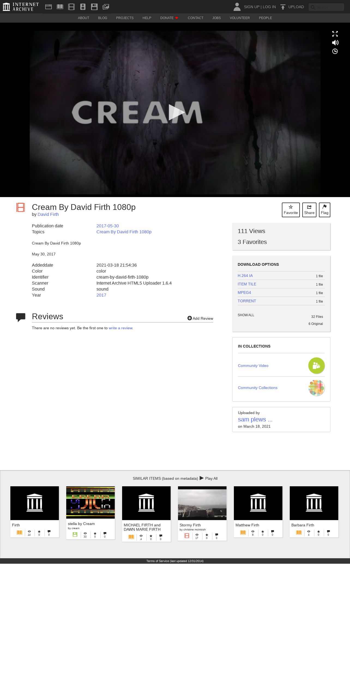Focus the Search input field
Image resolution: width=350 pixels, height=700 pixels.
(326, 7)
